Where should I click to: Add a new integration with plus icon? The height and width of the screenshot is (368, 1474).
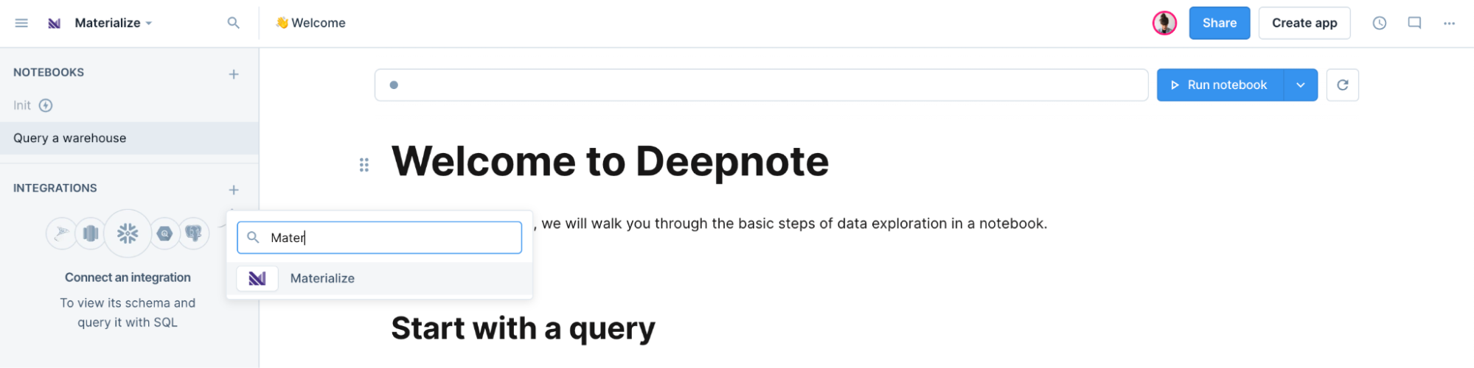[234, 190]
